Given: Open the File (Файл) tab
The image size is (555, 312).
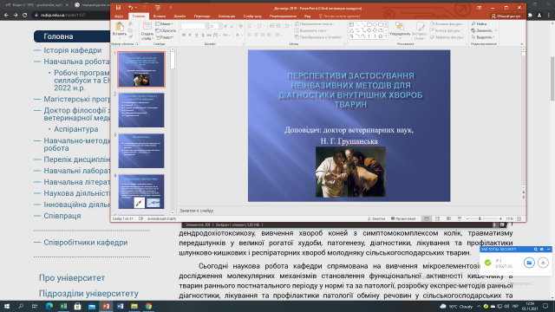Looking at the screenshot, I should [119, 16].
